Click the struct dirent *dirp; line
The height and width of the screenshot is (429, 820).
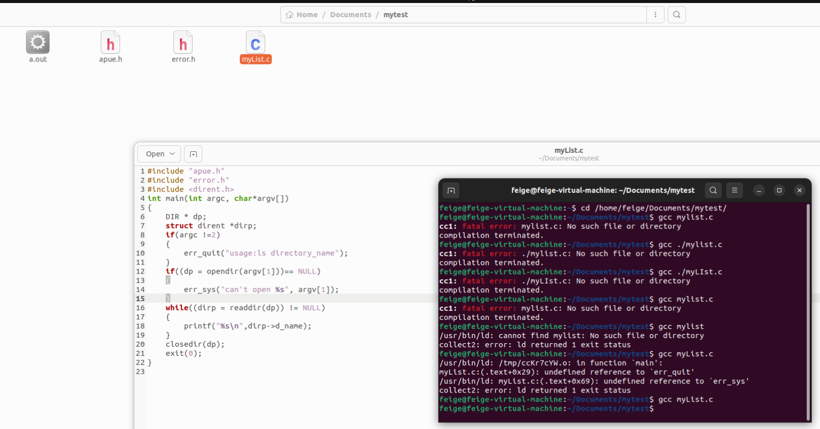(x=211, y=226)
